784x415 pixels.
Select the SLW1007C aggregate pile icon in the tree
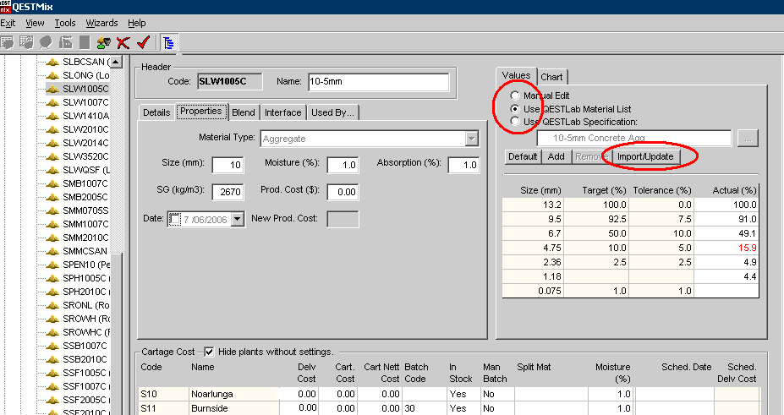point(53,102)
